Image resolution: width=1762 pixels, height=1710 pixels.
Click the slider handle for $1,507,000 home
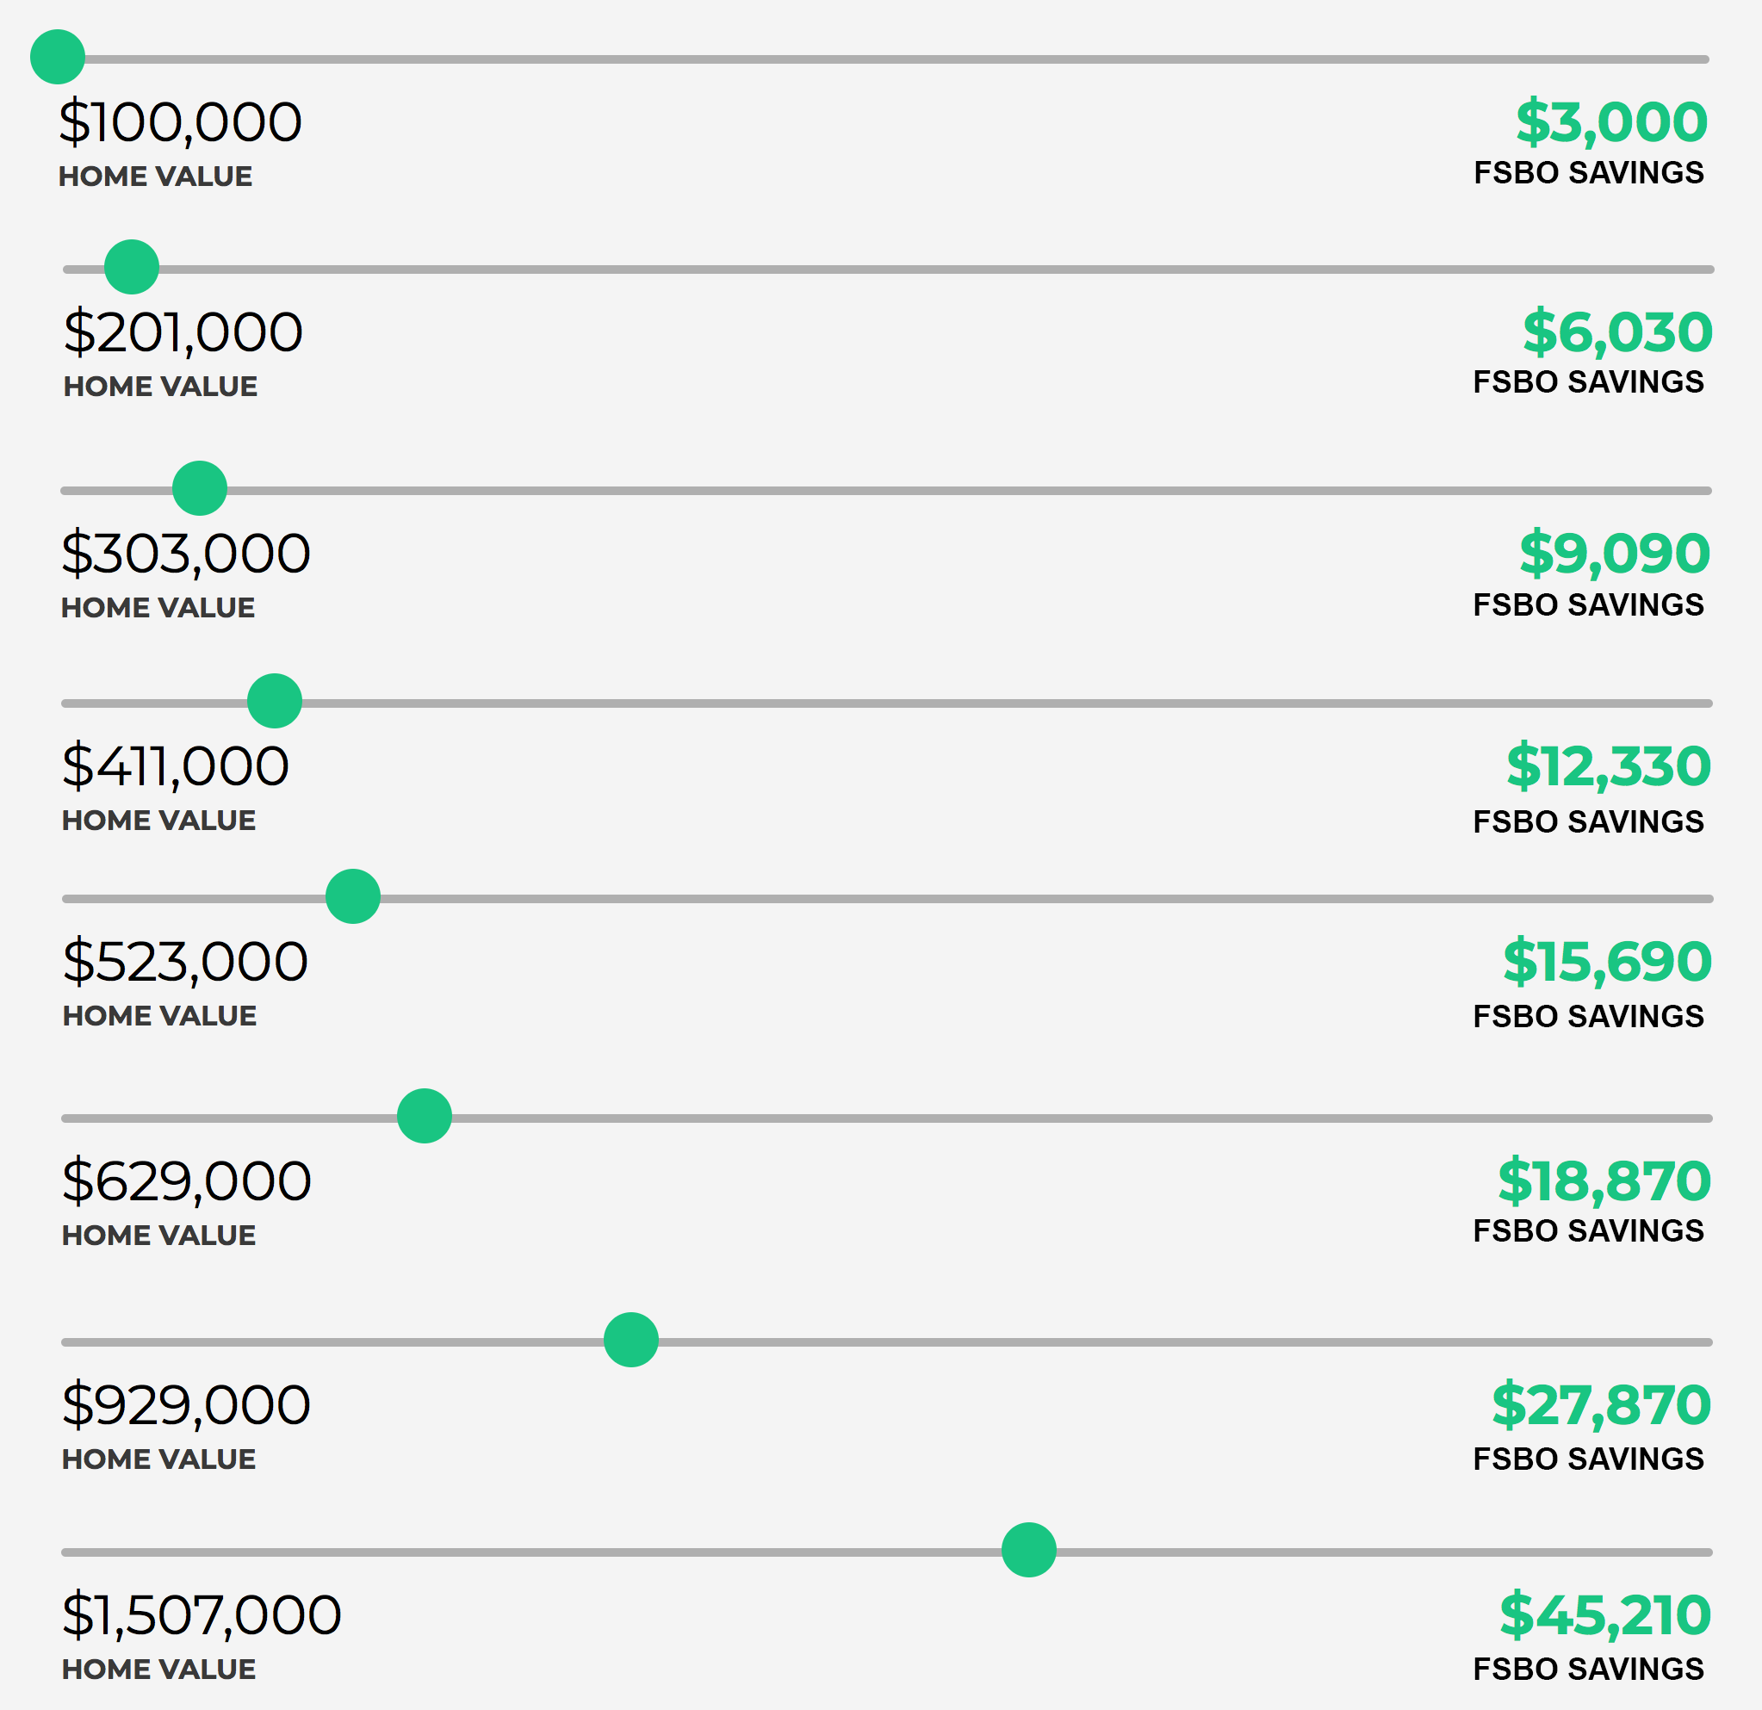[x=1028, y=1550]
